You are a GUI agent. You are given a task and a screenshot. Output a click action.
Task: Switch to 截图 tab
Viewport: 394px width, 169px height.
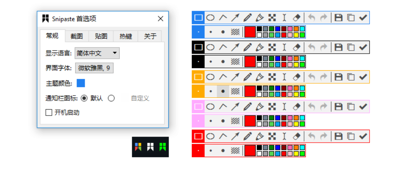point(77,37)
